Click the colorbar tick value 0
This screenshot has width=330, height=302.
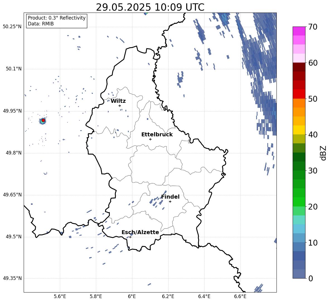click(x=310, y=278)
